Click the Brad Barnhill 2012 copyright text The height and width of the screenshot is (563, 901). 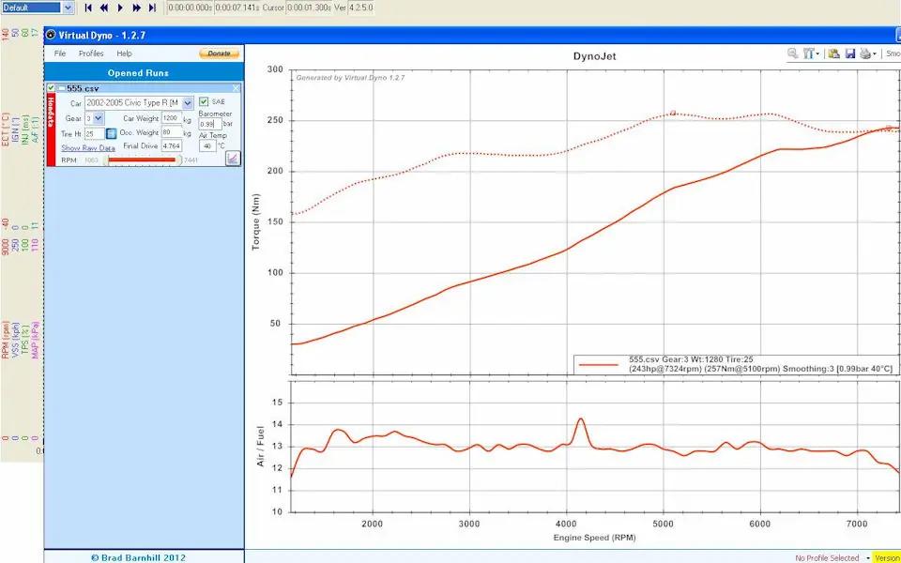click(x=138, y=556)
